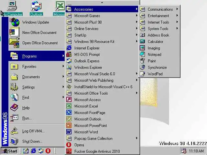Screen dimensions: 207x155
Task: Expand the Internet Tools submenu arrow
Action: tap(177, 22)
